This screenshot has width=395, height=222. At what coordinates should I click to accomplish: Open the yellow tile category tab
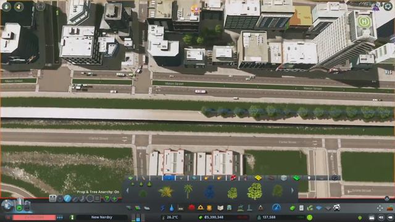[x=258, y=178]
